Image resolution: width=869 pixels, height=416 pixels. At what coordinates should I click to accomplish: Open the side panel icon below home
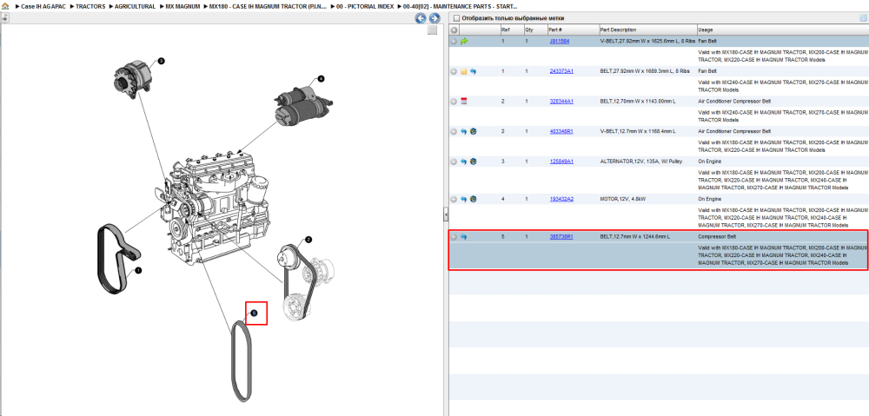click(5, 17)
